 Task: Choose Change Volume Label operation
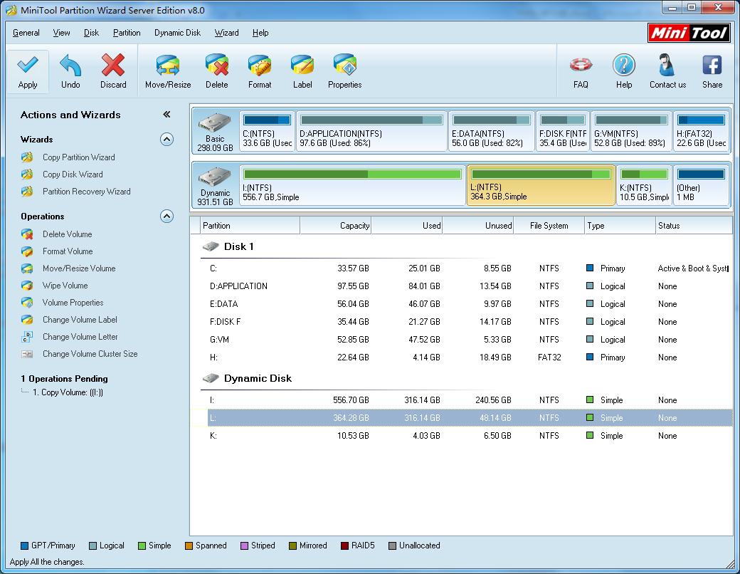coord(80,319)
